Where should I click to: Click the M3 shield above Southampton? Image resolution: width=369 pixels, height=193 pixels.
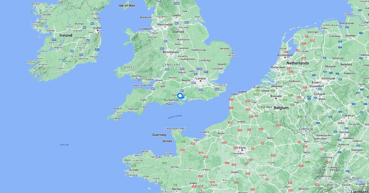[182, 90]
